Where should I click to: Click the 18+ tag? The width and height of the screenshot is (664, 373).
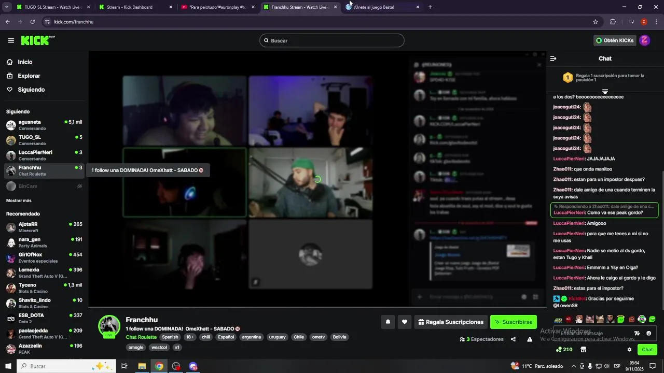(190, 337)
